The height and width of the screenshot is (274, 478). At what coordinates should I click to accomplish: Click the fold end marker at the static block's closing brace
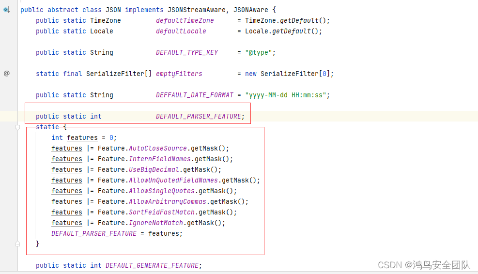tap(18, 244)
